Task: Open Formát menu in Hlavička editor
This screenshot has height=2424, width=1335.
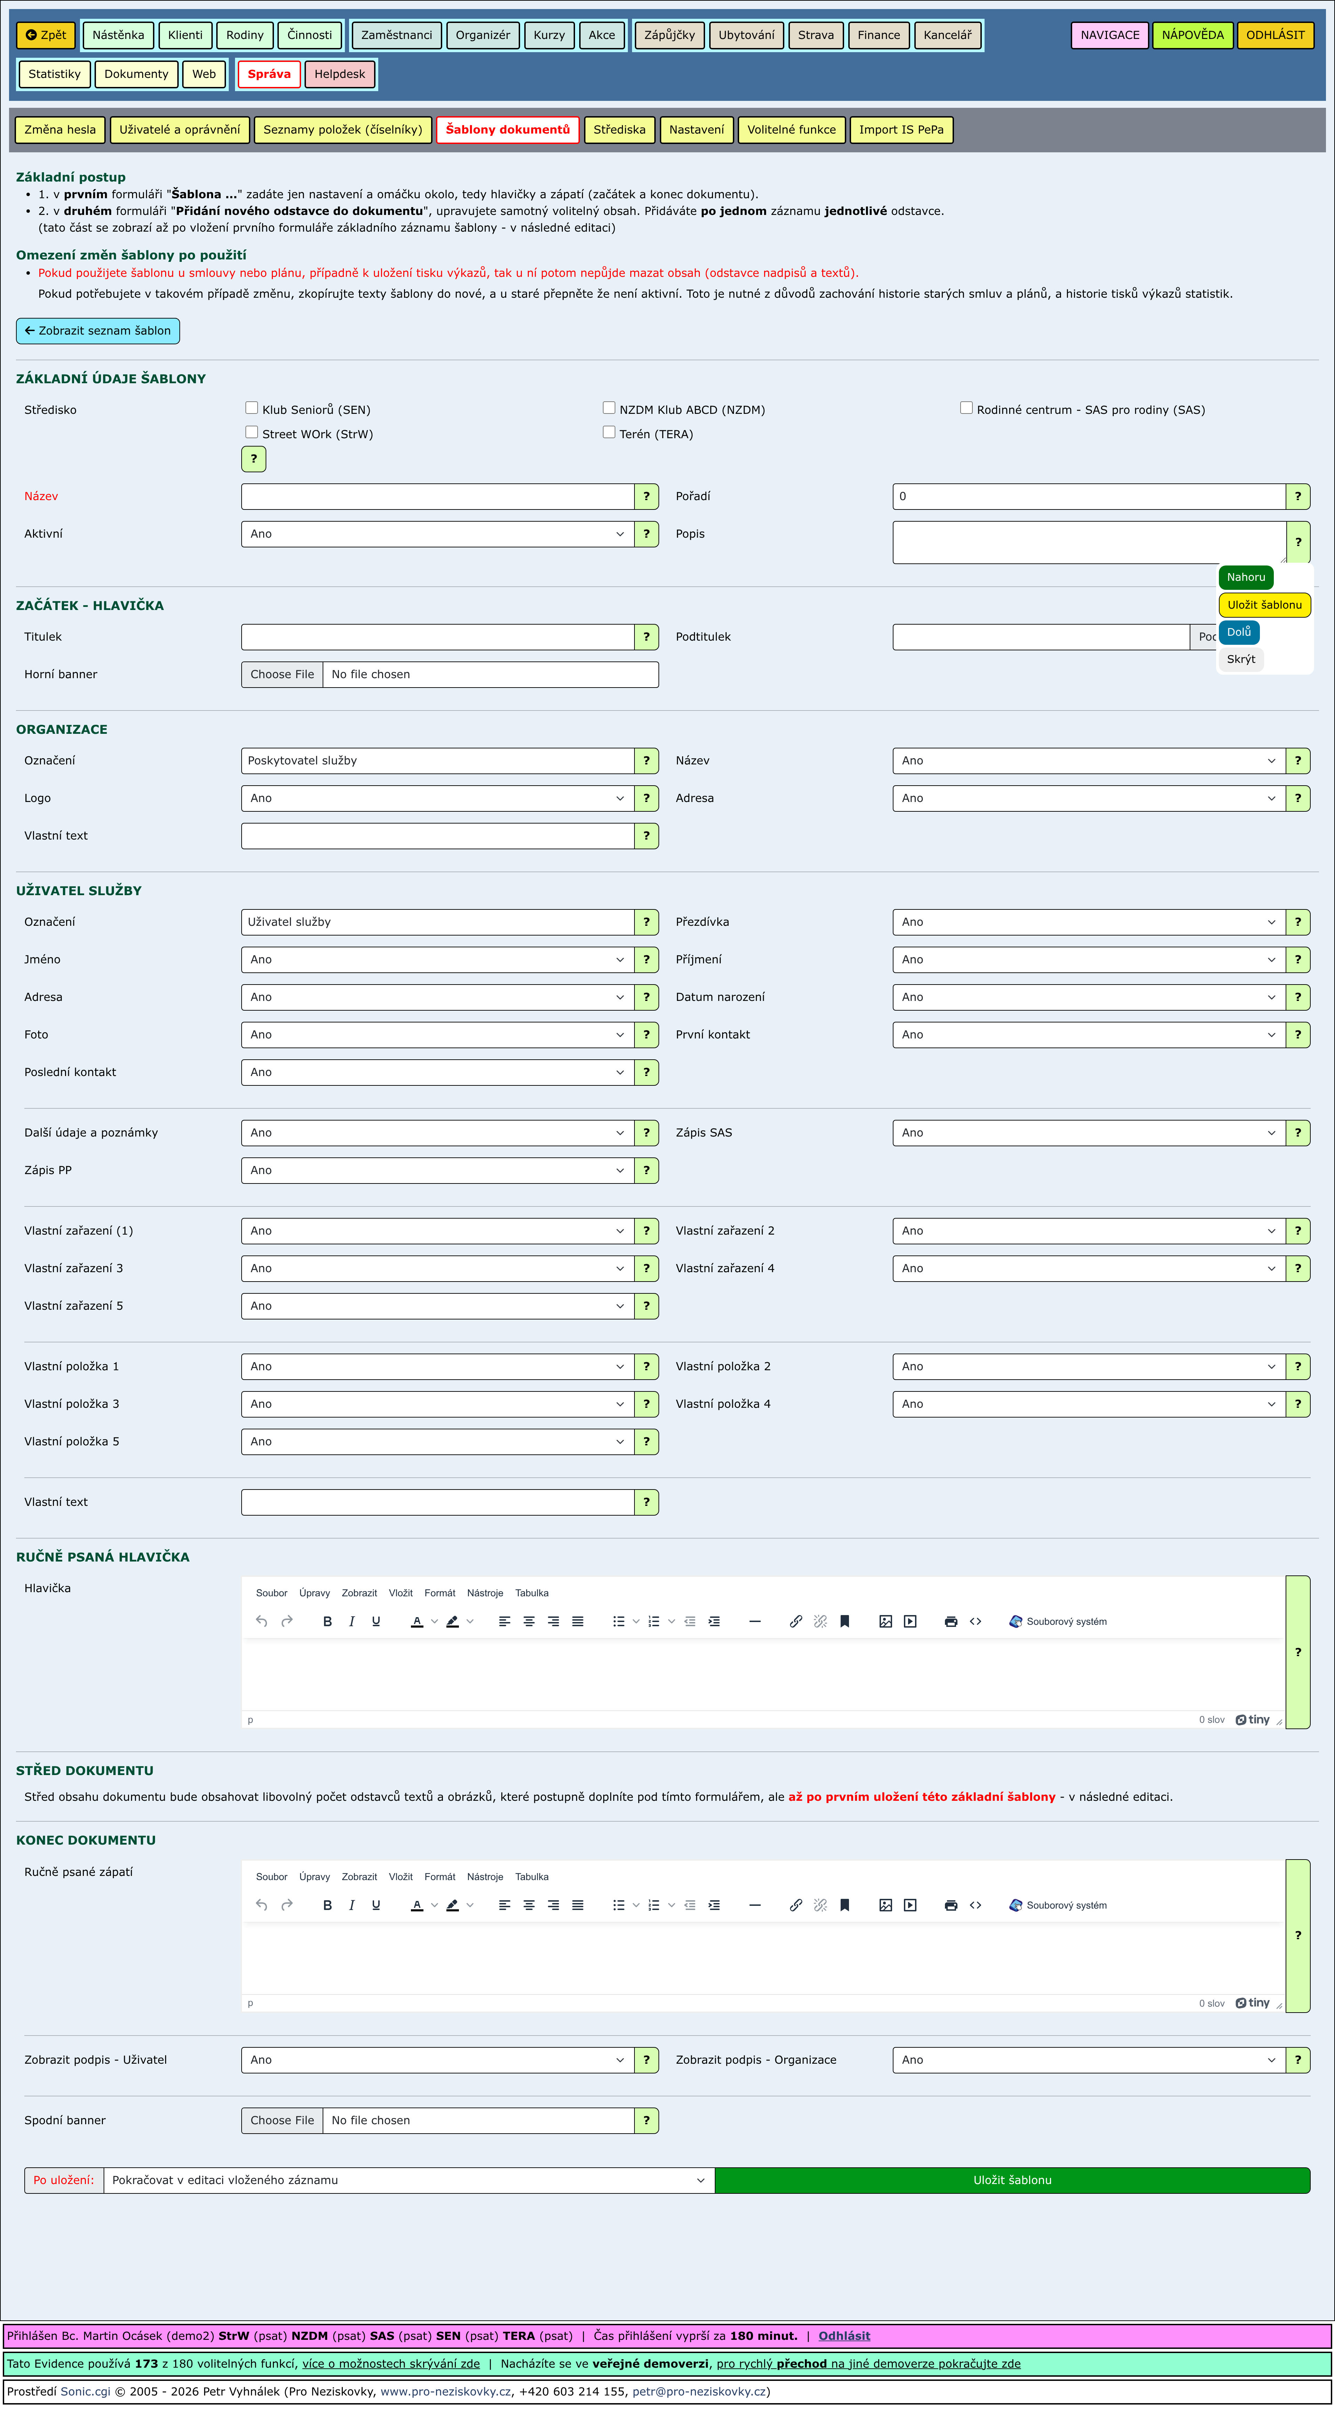Action: pos(439,1593)
